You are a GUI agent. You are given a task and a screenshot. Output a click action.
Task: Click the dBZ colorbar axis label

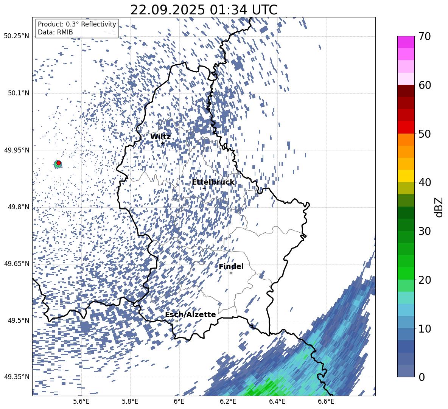tap(439, 207)
